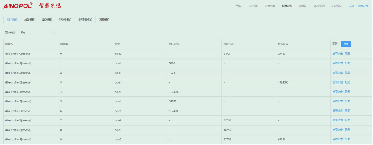Screen dimensions: 373x145
Task: Click the dba-profile-5[reserve] name cell
Action: click(x=18, y=101)
